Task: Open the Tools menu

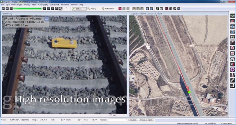Action: (x=34, y=5)
